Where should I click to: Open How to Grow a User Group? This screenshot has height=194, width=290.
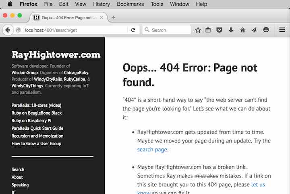36,144
